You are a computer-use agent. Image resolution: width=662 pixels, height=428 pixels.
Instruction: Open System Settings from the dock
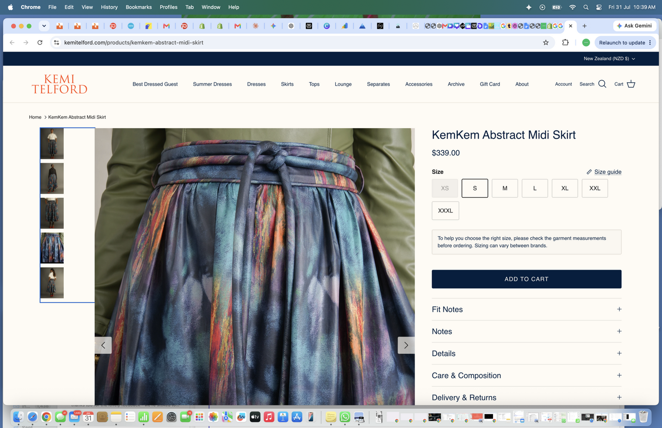pyautogui.click(x=171, y=417)
